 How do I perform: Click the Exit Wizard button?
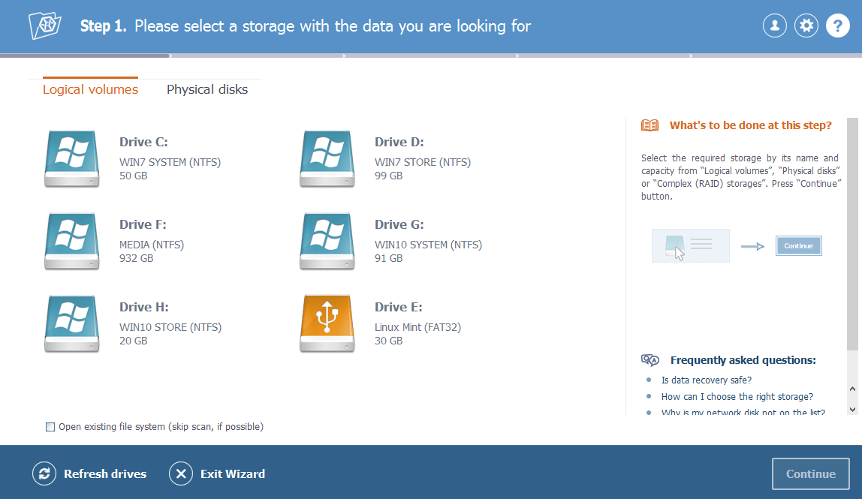217,473
